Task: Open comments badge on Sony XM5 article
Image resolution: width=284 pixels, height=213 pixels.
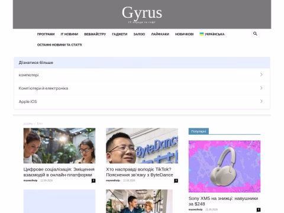Action: point(259,209)
